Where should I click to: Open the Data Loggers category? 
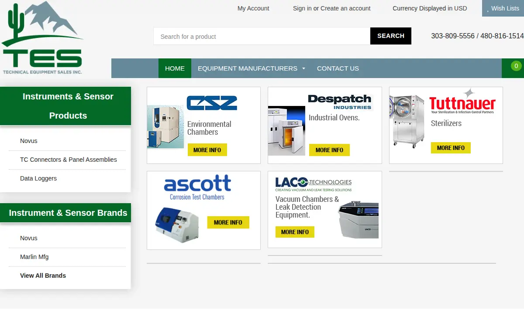(38, 178)
